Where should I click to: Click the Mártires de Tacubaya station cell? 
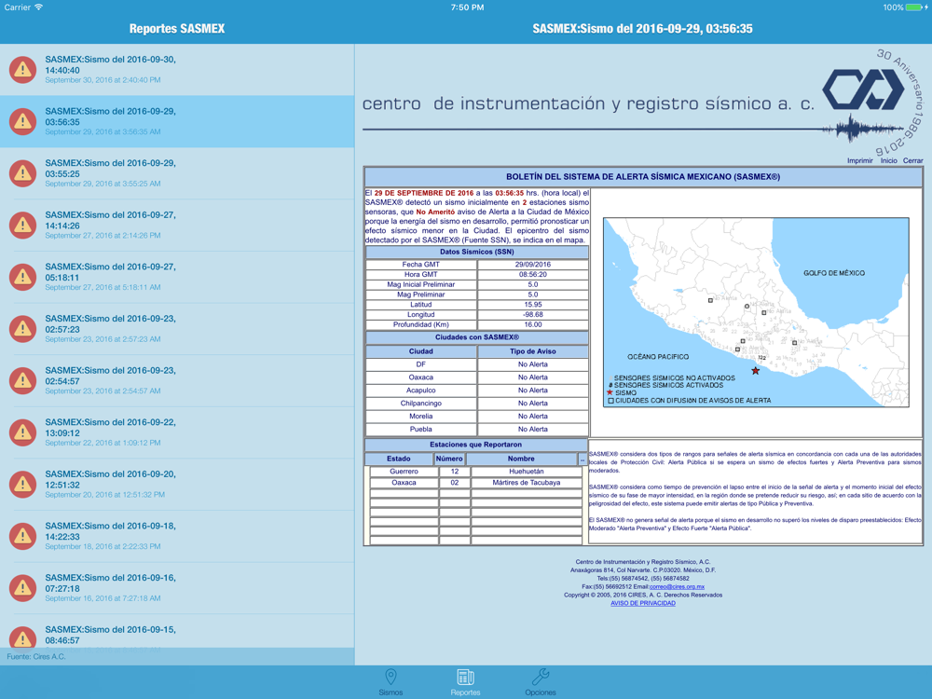[526, 483]
